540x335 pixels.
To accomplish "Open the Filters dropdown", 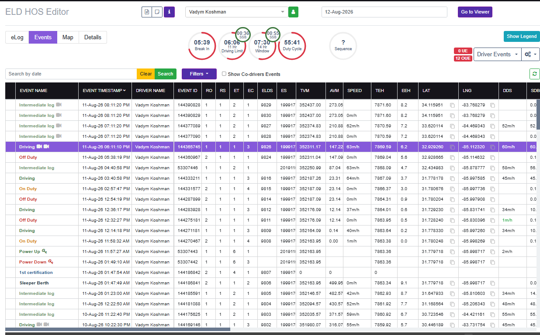I will pos(199,74).
